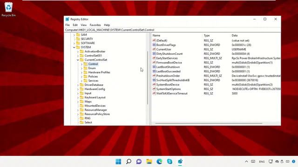Select the ResourcePolicyStore key
The image size is (298, 167).
click(x=97, y=114)
